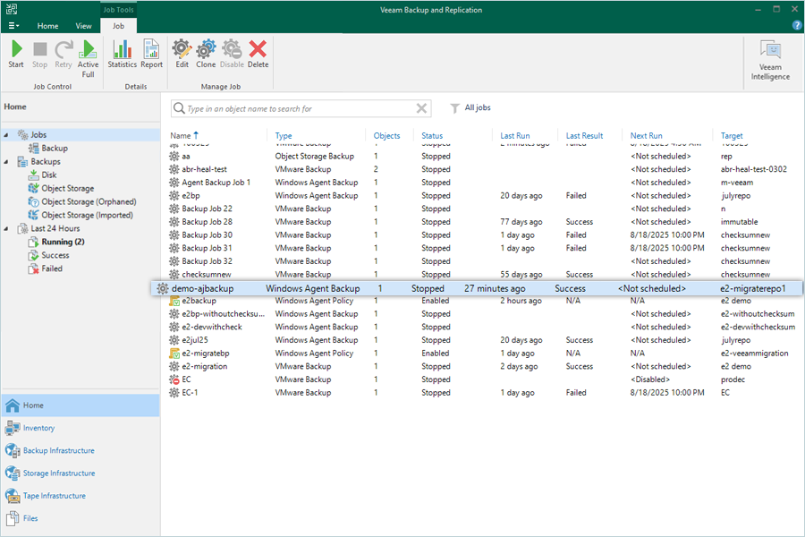Image resolution: width=805 pixels, height=537 pixels.
Task: Open the main application menu dropdown
Action: point(13,26)
